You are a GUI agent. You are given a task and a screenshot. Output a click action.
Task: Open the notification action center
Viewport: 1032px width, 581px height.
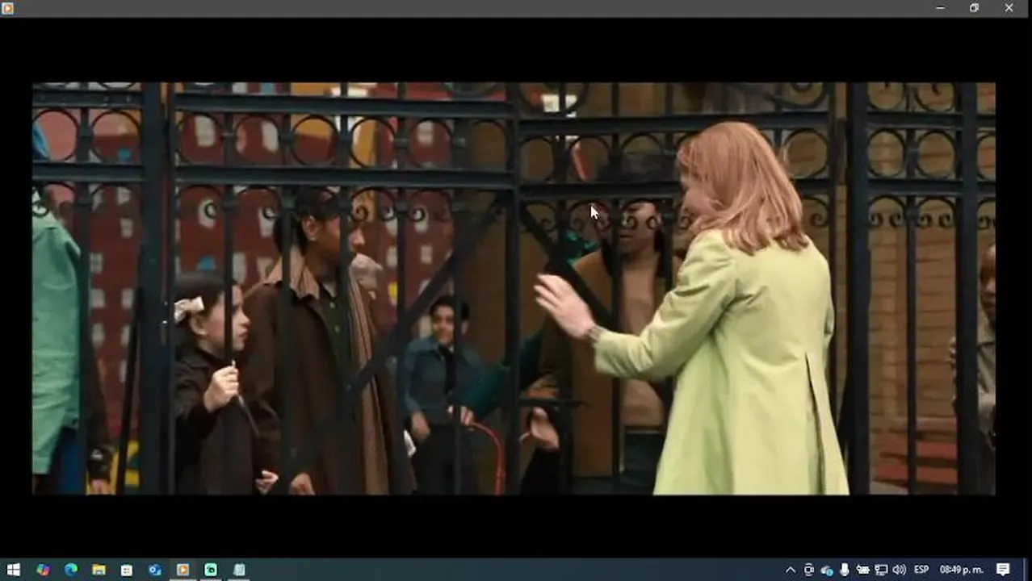[x=1004, y=570]
